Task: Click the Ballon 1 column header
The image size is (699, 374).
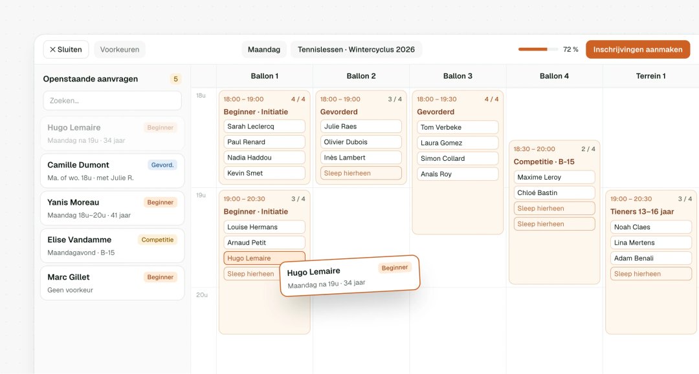Action: (x=264, y=76)
